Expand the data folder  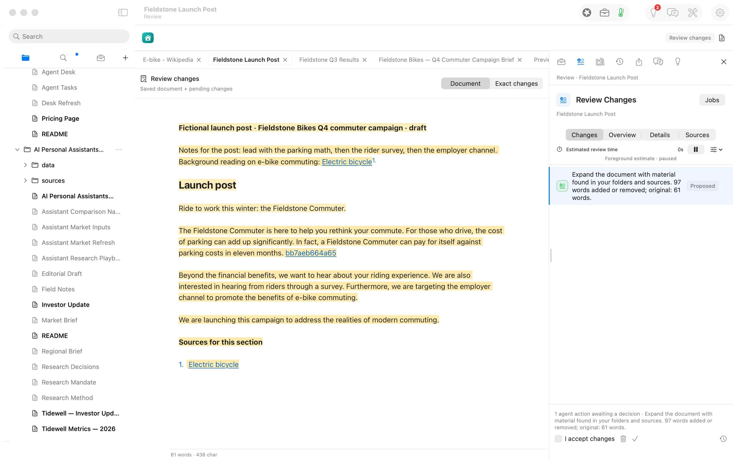[25, 165]
